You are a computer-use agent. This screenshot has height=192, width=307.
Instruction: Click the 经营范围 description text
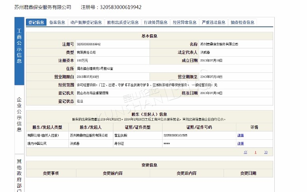147,85
